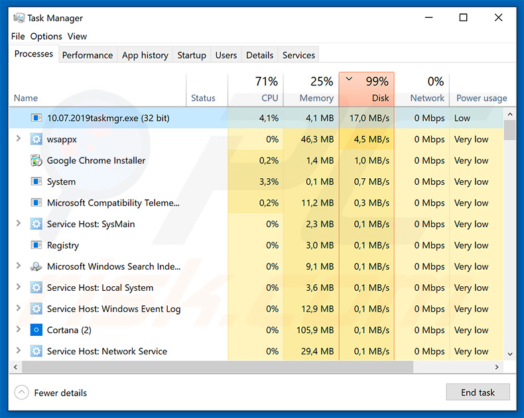
Task: Switch to the Users tab
Action: pyautogui.click(x=226, y=55)
